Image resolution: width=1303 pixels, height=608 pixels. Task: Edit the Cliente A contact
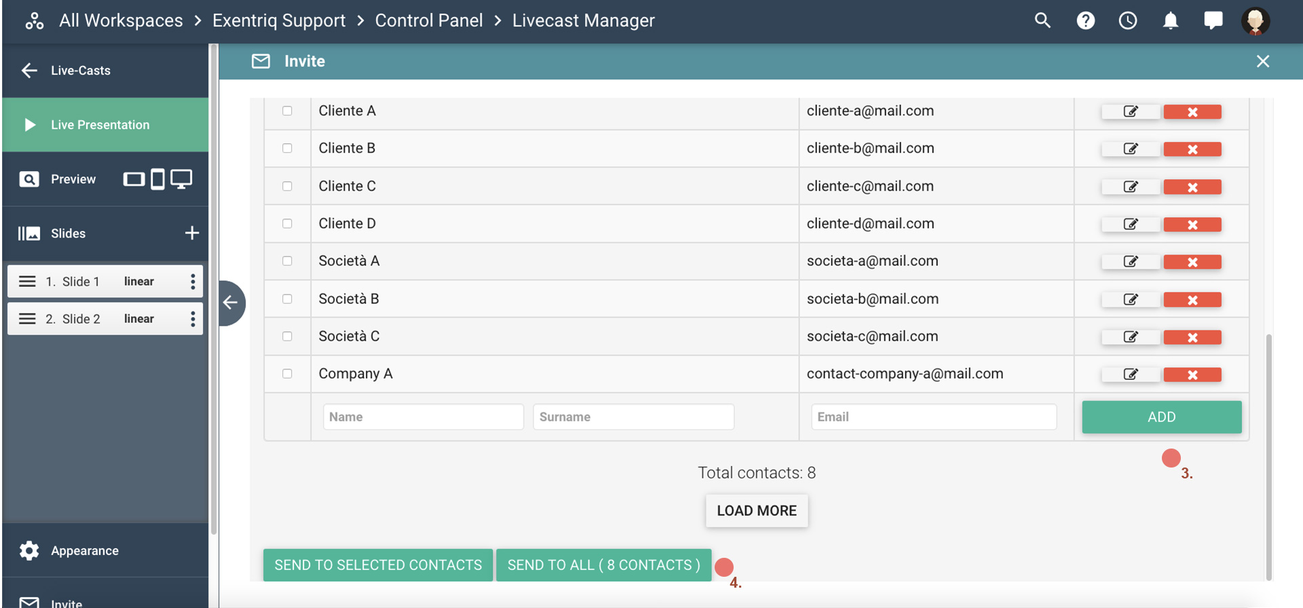pos(1130,112)
